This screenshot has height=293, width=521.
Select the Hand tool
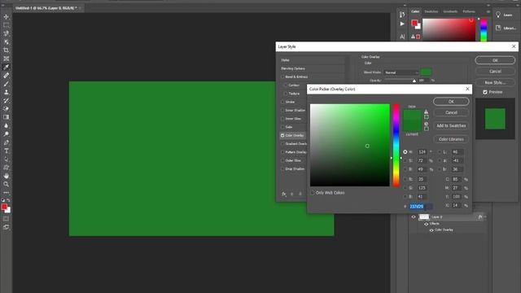click(6, 176)
